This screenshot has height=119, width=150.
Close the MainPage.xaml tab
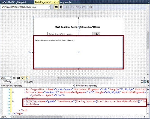tap(58, 2)
